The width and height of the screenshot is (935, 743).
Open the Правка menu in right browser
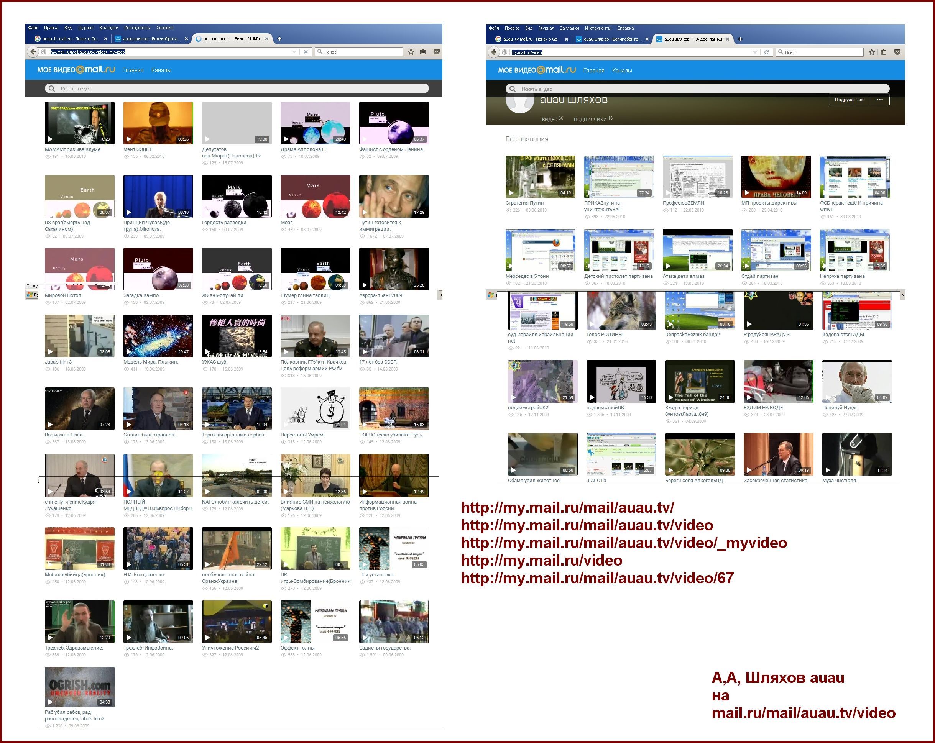click(x=512, y=28)
